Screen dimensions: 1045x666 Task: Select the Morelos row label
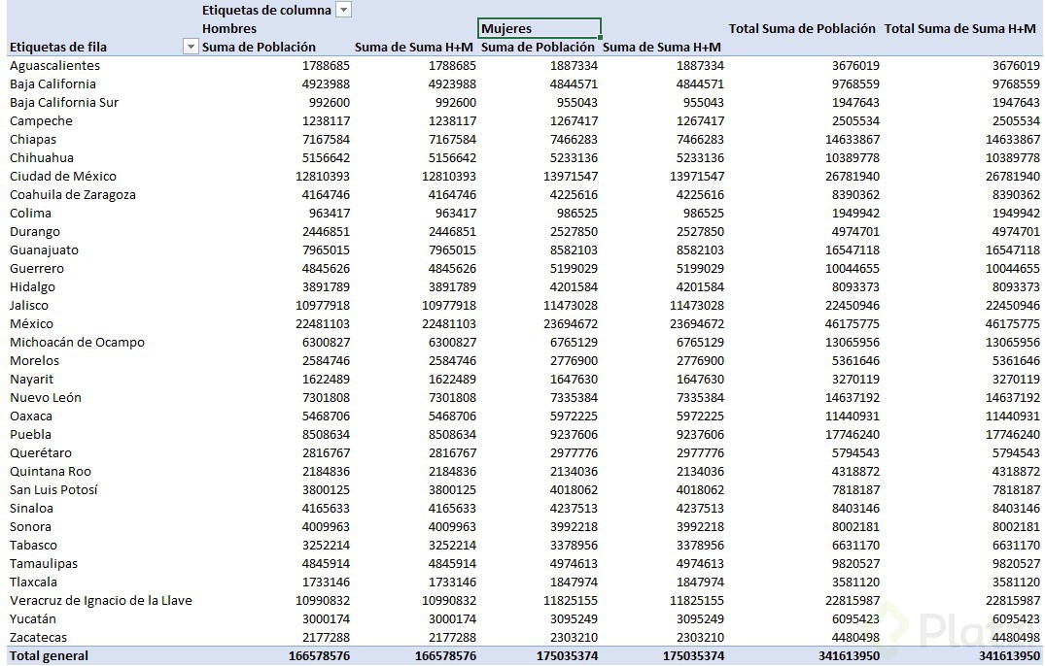point(34,360)
